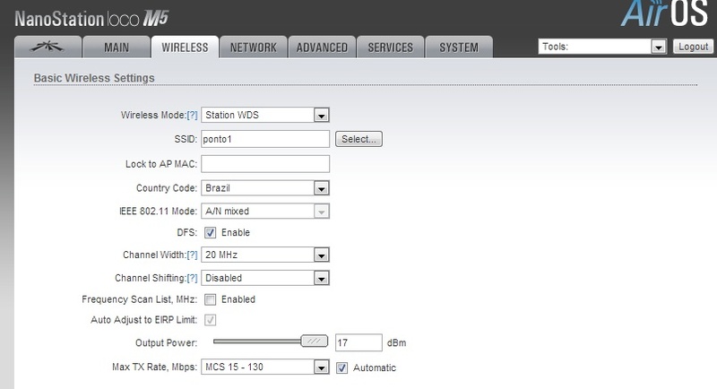Click the SSID Select button
This screenshot has height=389, width=717.
point(358,139)
